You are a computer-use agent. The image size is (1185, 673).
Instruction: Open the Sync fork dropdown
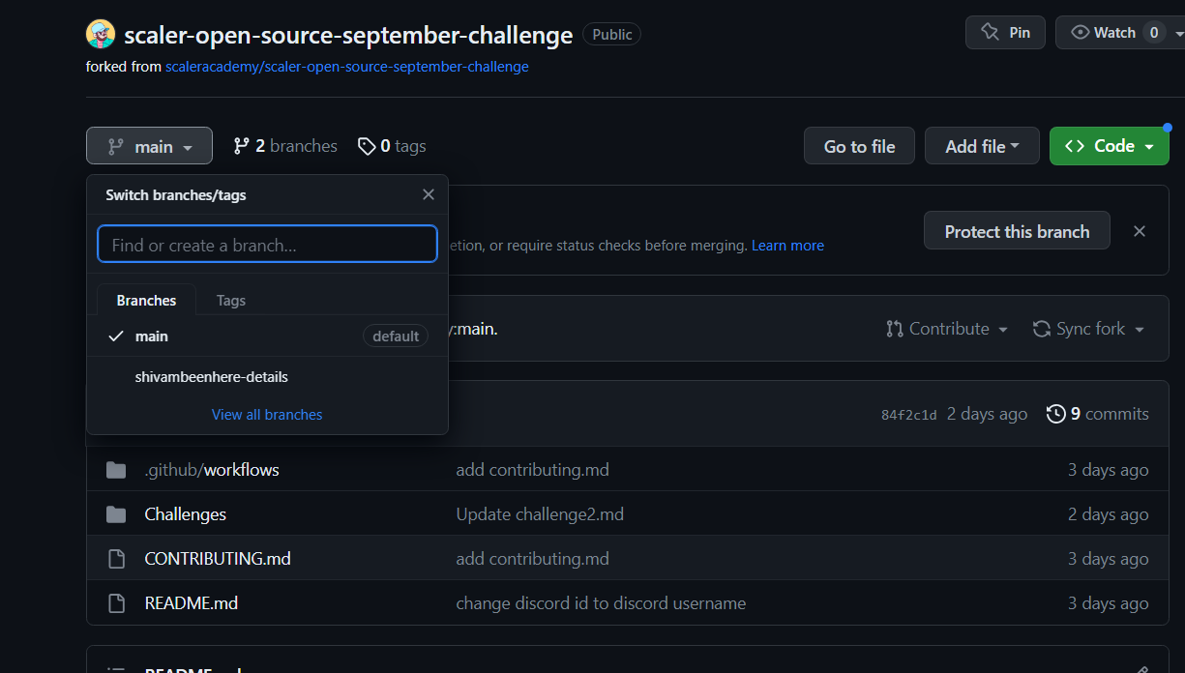coord(1087,328)
